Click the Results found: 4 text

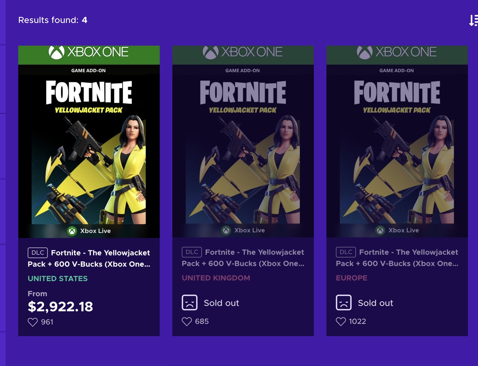click(x=53, y=20)
